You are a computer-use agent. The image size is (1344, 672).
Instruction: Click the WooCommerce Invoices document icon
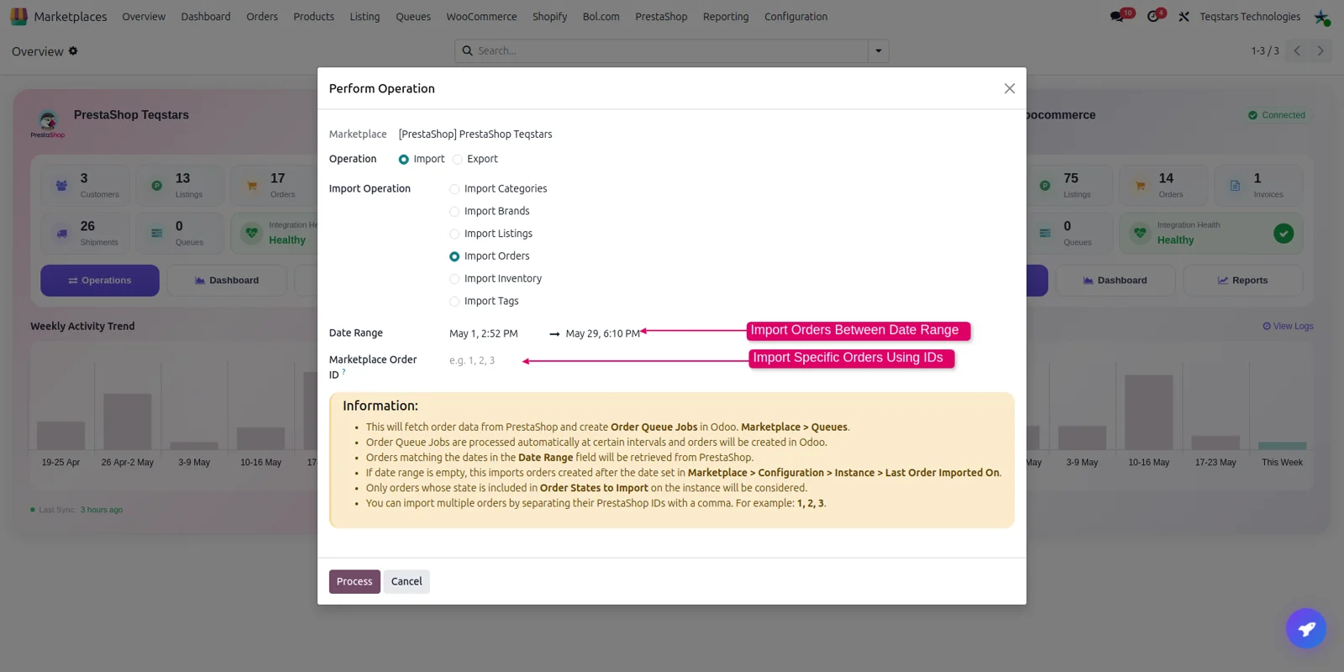click(1235, 186)
